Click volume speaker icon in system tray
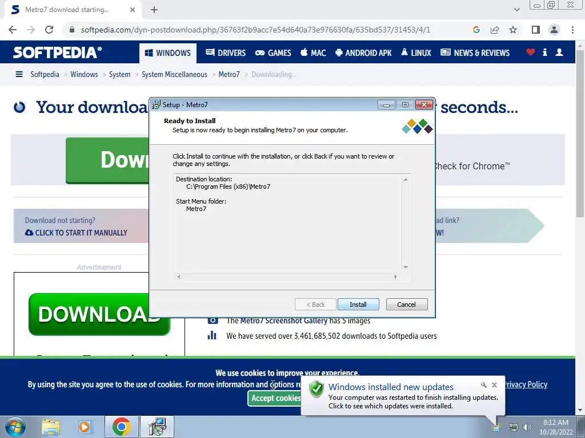The height and width of the screenshot is (438, 585). [x=527, y=427]
